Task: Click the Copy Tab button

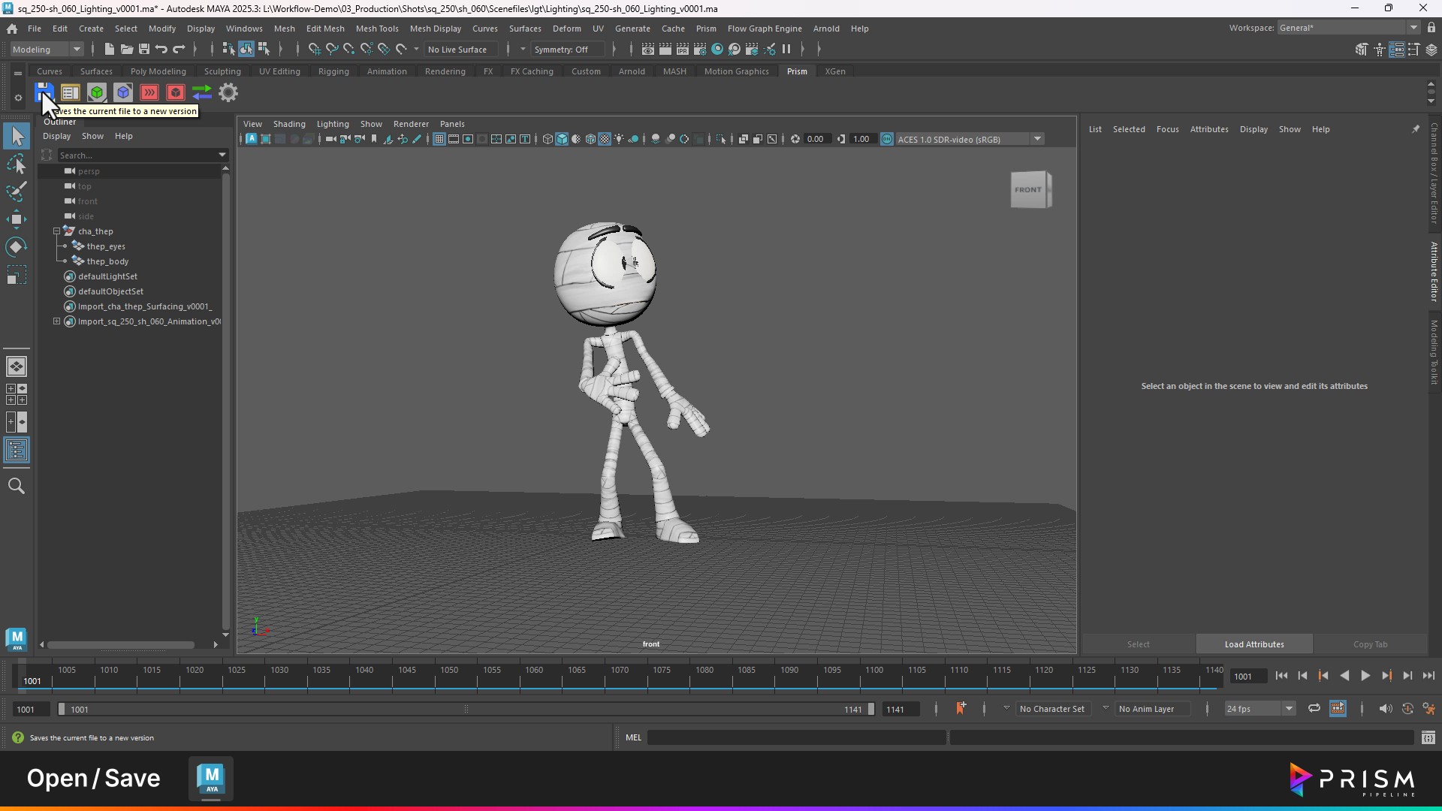Action: (1370, 644)
